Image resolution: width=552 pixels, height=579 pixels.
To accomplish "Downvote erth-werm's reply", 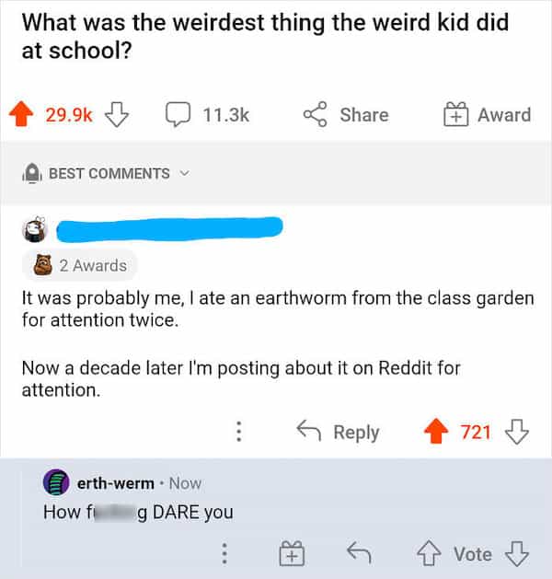I will (518, 554).
